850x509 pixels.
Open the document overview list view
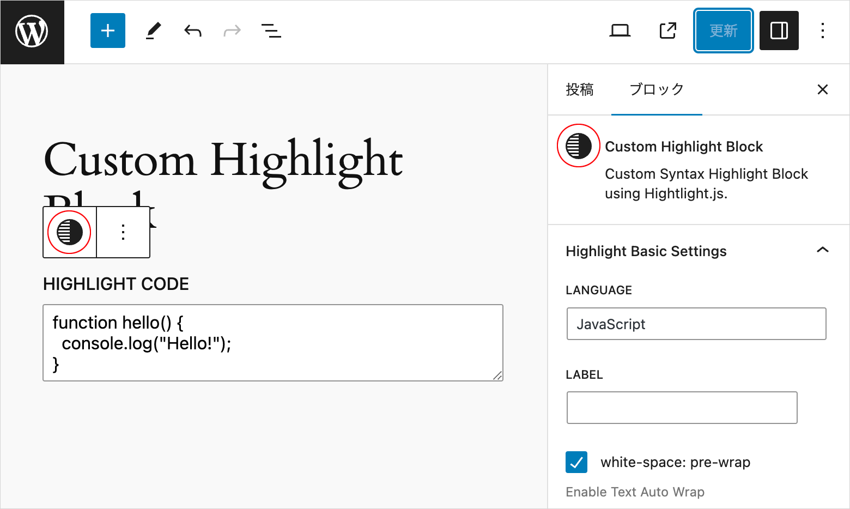coord(271,31)
